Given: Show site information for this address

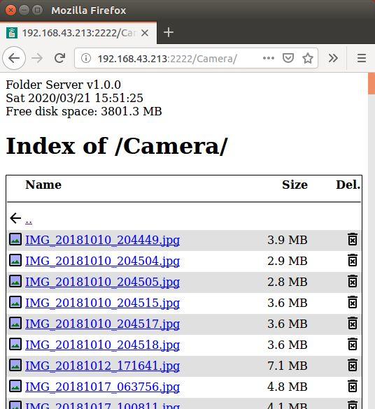Looking at the screenshot, I should 86,58.
